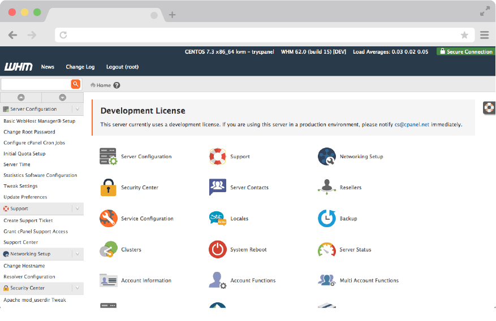Open Apache mod_userdir Tweak link

coord(35,300)
